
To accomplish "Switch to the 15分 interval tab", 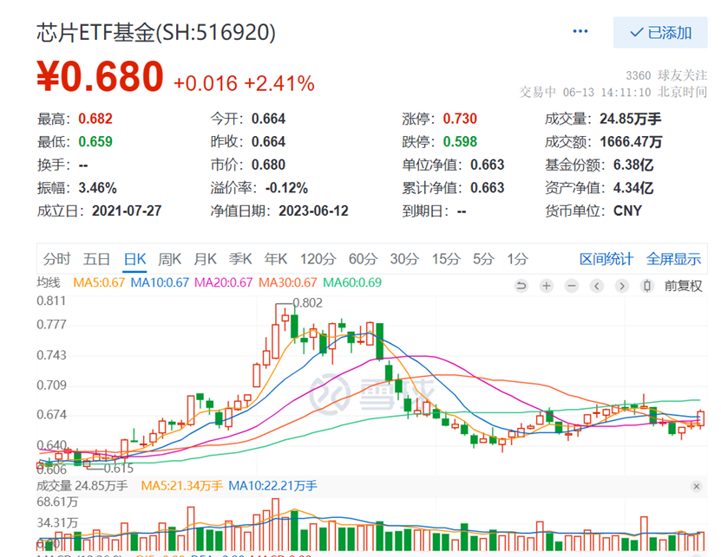I will click(x=446, y=259).
